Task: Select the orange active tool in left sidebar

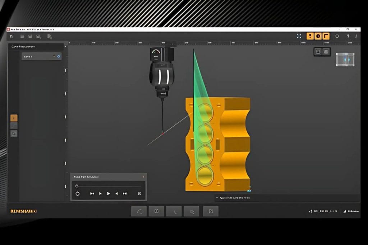Action: point(14,118)
